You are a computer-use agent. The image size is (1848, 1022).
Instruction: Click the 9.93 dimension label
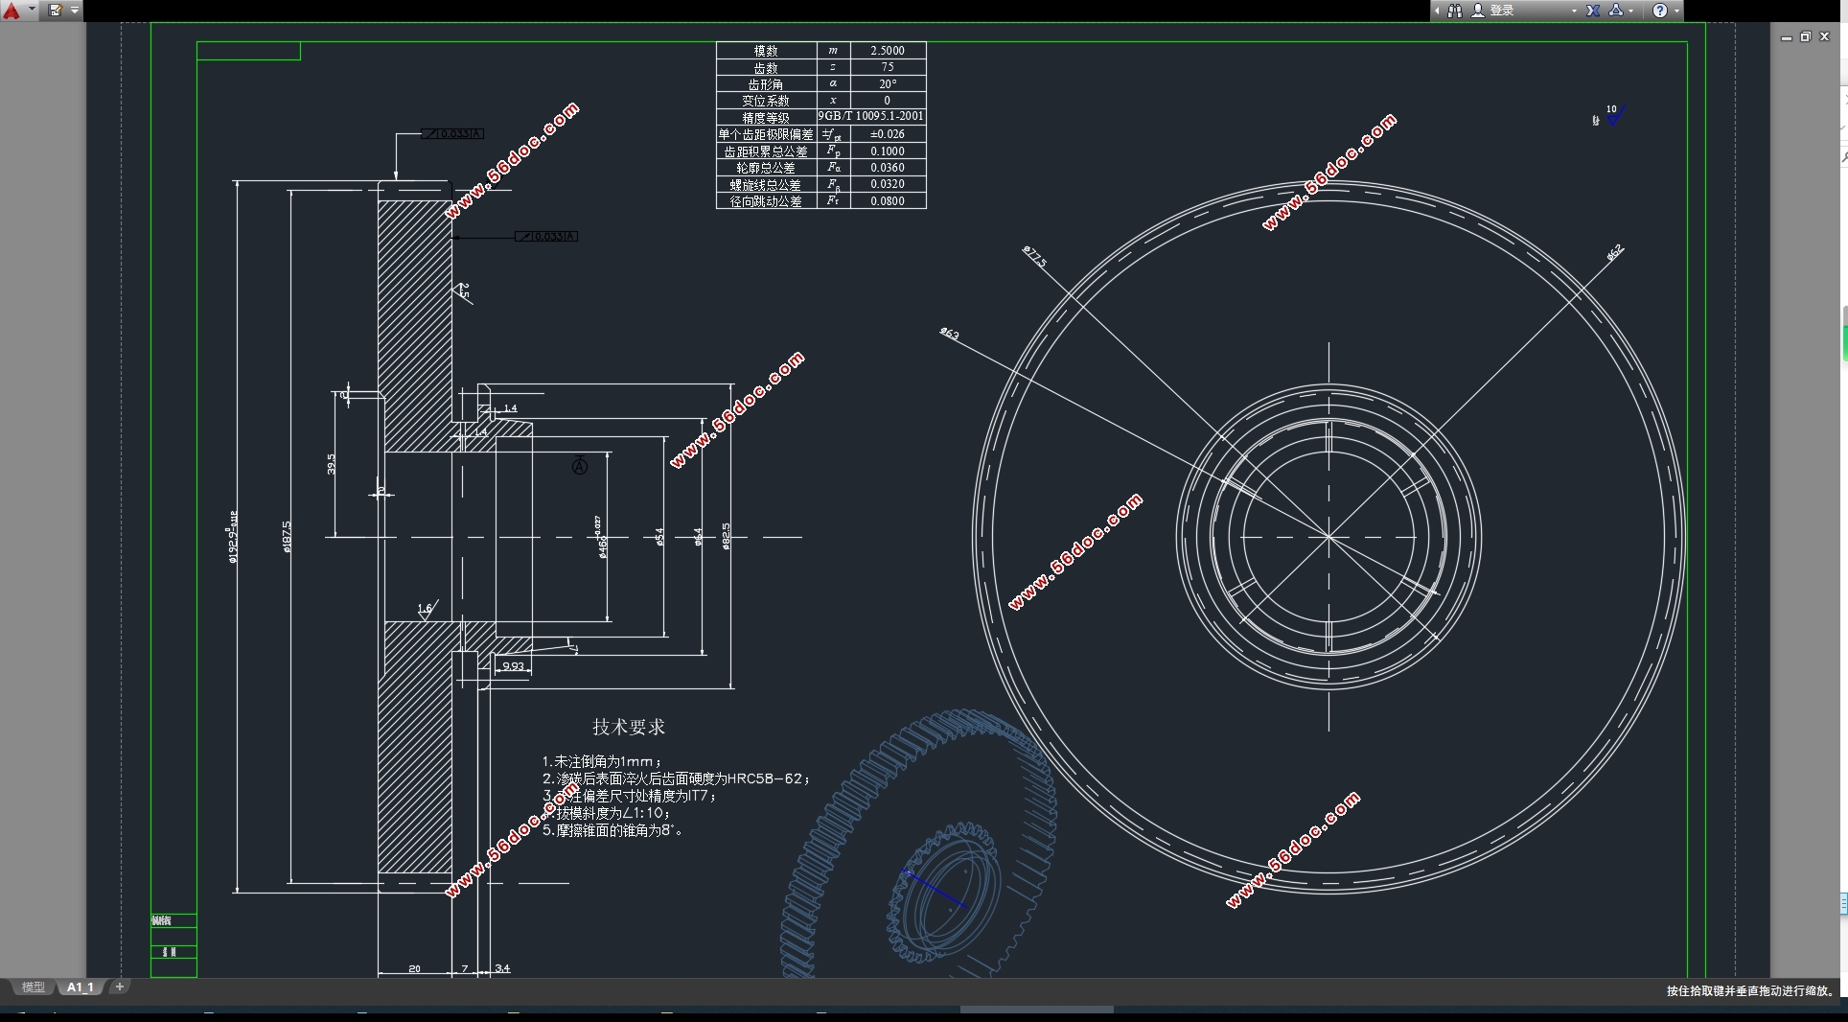click(x=514, y=666)
